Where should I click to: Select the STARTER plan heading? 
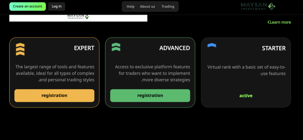[274, 48]
